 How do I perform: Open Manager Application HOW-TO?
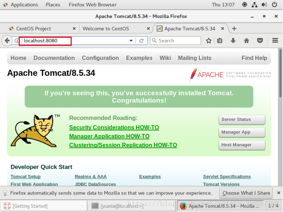(109, 136)
